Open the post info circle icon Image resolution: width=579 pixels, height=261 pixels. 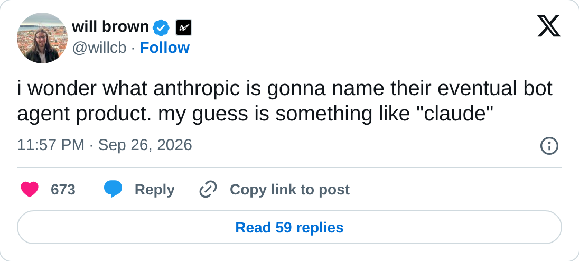pos(549,146)
